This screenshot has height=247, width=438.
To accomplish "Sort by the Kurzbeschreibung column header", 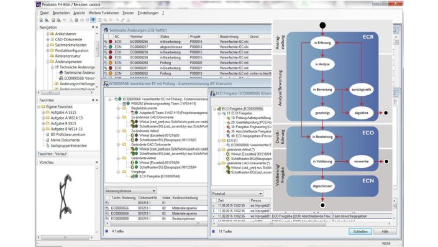I will point(189,197).
